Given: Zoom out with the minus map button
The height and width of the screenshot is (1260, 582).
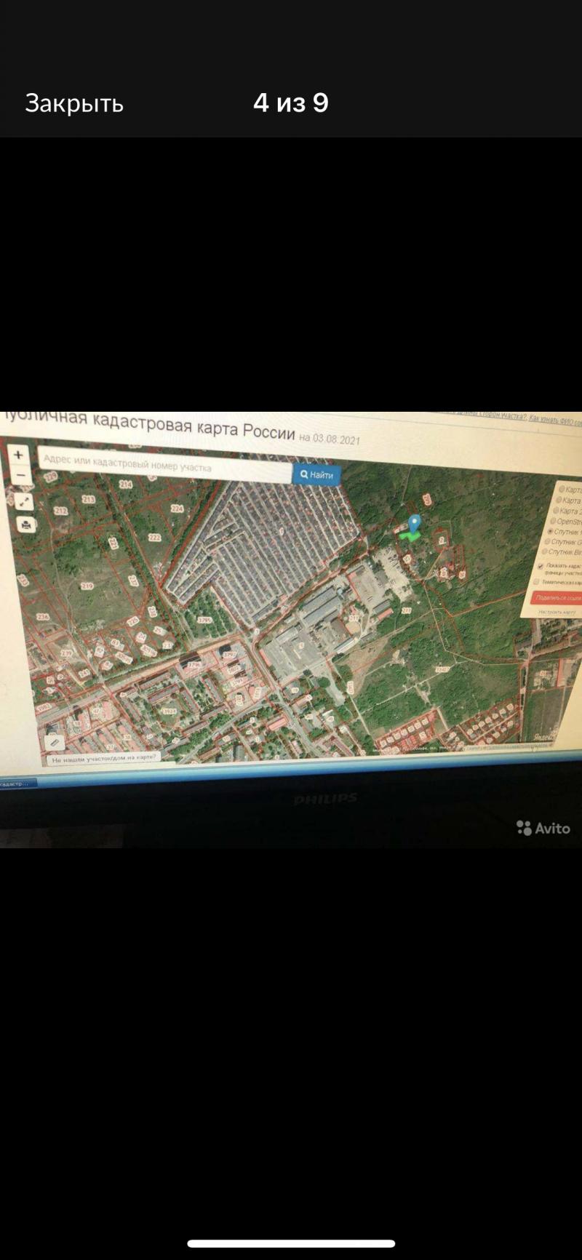Looking at the screenshot, I should click(20, 475).
